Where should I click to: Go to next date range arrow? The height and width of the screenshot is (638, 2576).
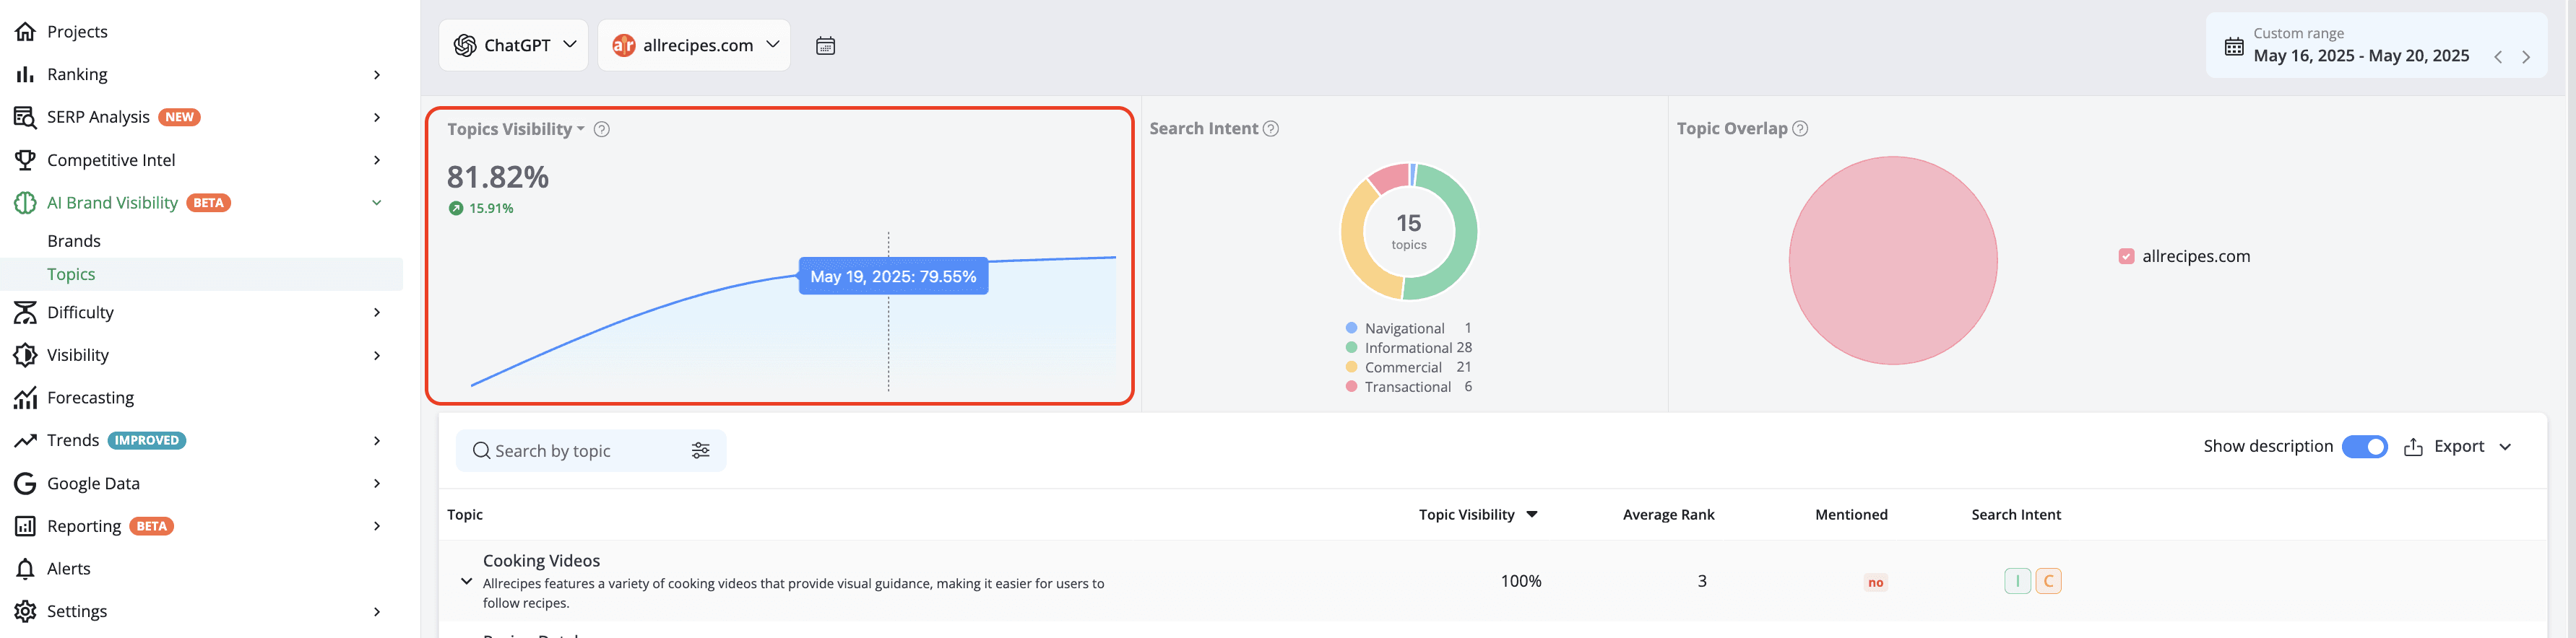[2526, 57]
